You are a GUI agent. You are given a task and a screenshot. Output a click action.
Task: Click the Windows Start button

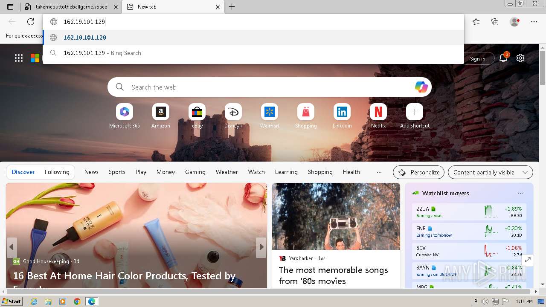coord(12,301)
